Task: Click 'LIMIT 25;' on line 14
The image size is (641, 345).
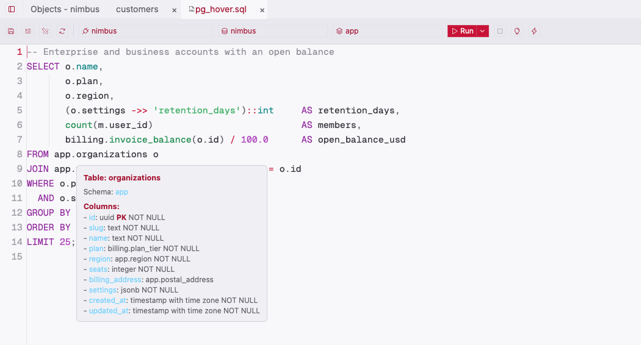Action: click(51, 242)
